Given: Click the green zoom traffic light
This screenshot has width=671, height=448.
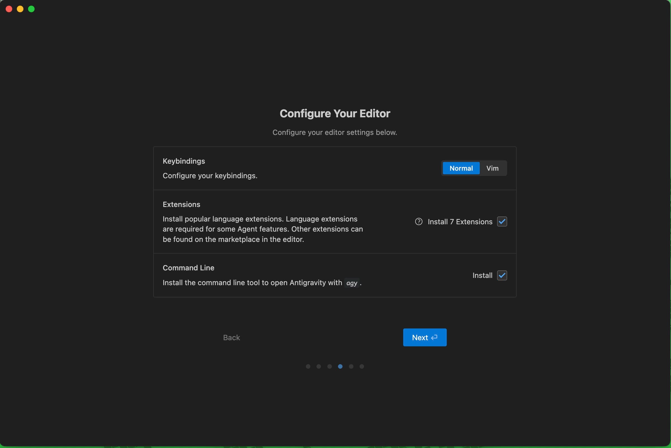Looking at the screenshot, I should click(x=31, y=9).
